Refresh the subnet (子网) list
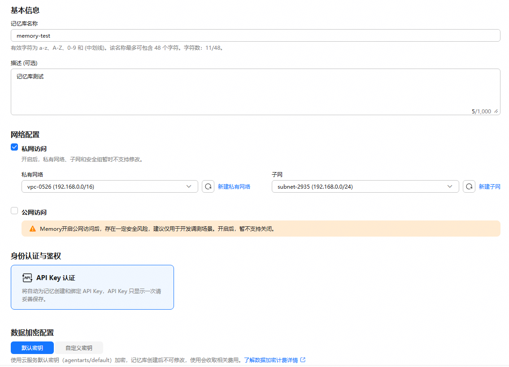 click(x=469, y=186)
